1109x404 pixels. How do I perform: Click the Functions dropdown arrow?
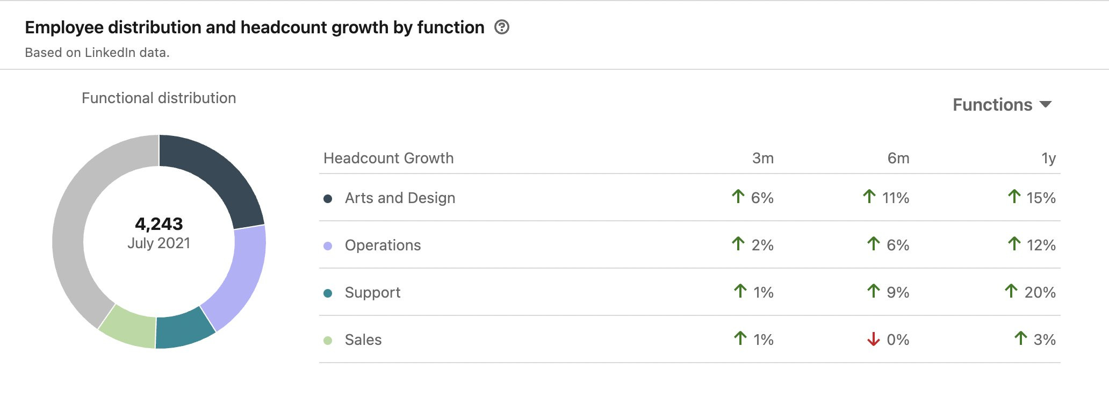[x=1045, y=104]
